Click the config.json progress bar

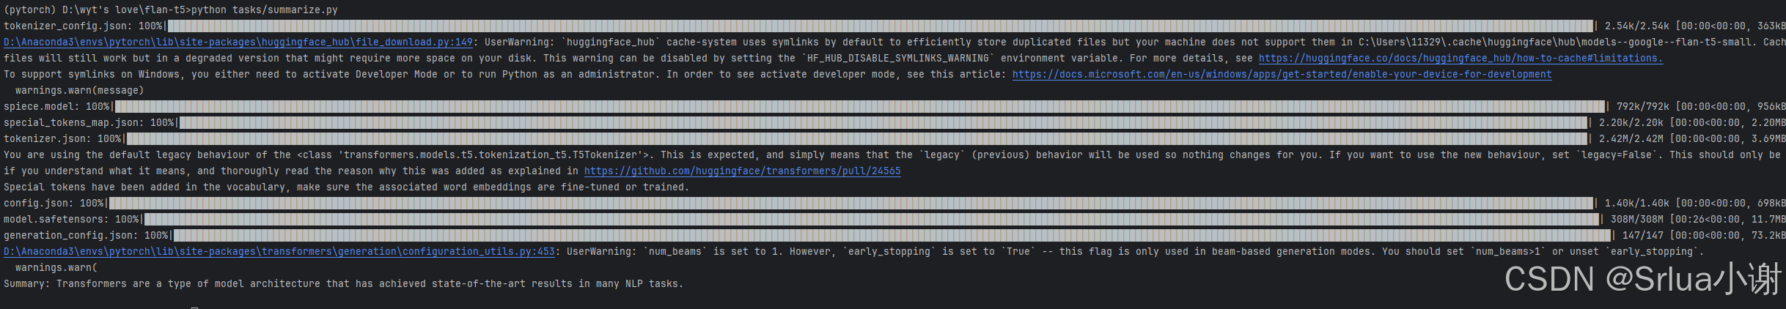pos(851,204)
